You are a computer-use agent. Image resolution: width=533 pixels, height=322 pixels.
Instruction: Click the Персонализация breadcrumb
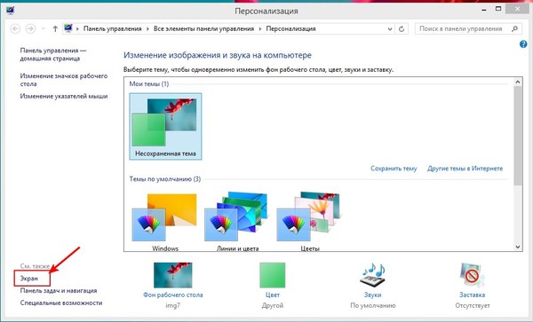(x=290, y=29)
